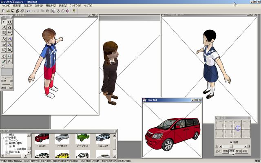This screenshot has width=261, height=163.
Task: Select the 広角 wide-angle lens option
Action: coord(226,151)
